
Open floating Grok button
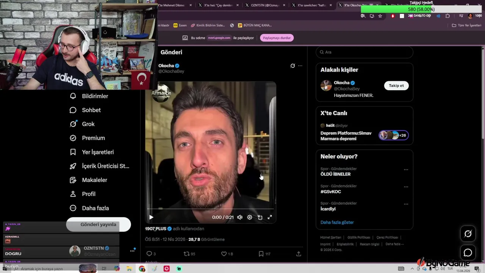pos(468,234)
